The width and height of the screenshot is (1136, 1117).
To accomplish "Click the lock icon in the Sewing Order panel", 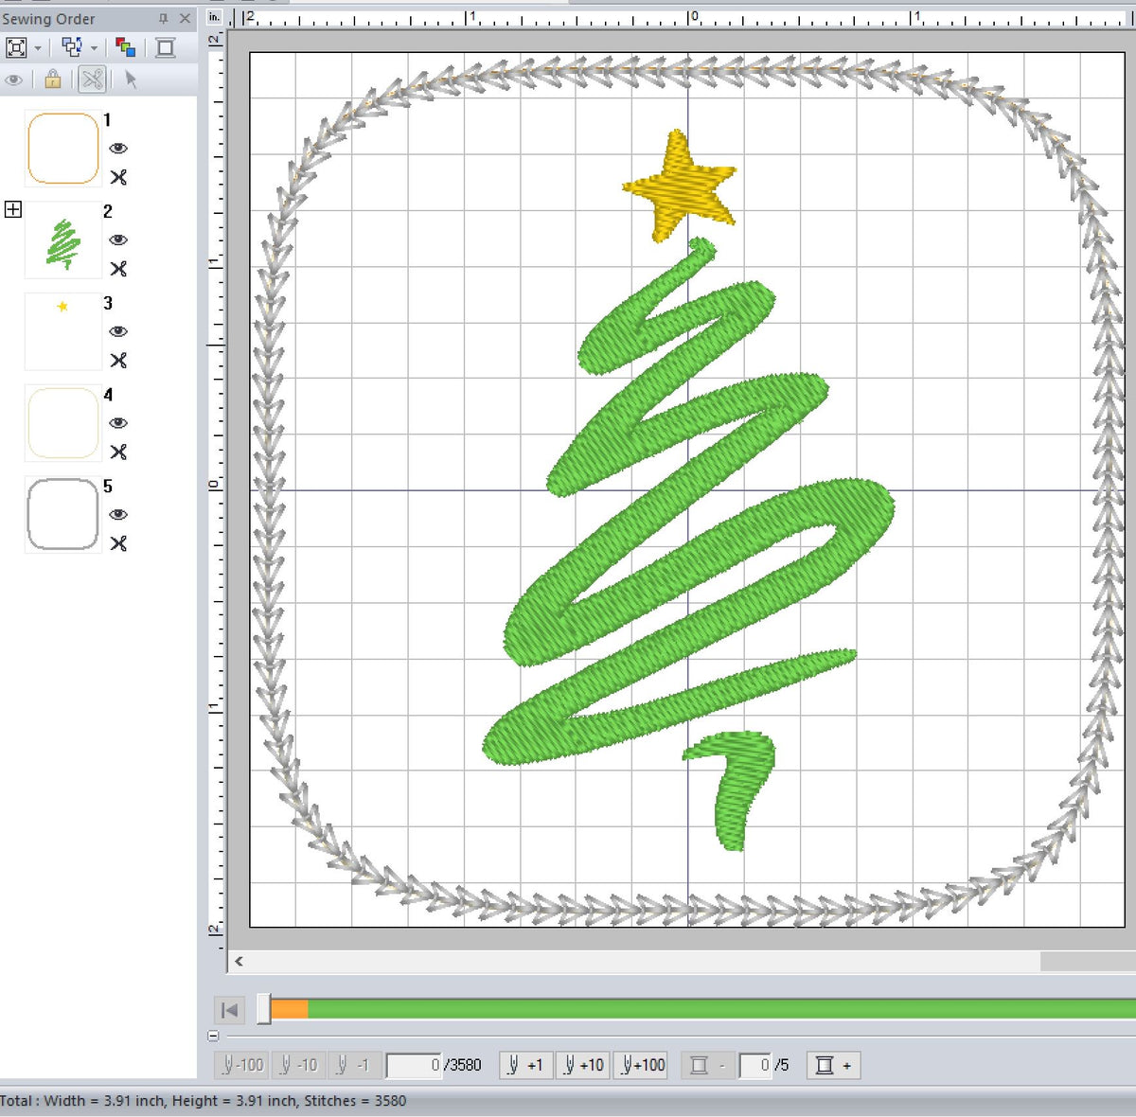I will pyautogui.click(x=53, y=80).
